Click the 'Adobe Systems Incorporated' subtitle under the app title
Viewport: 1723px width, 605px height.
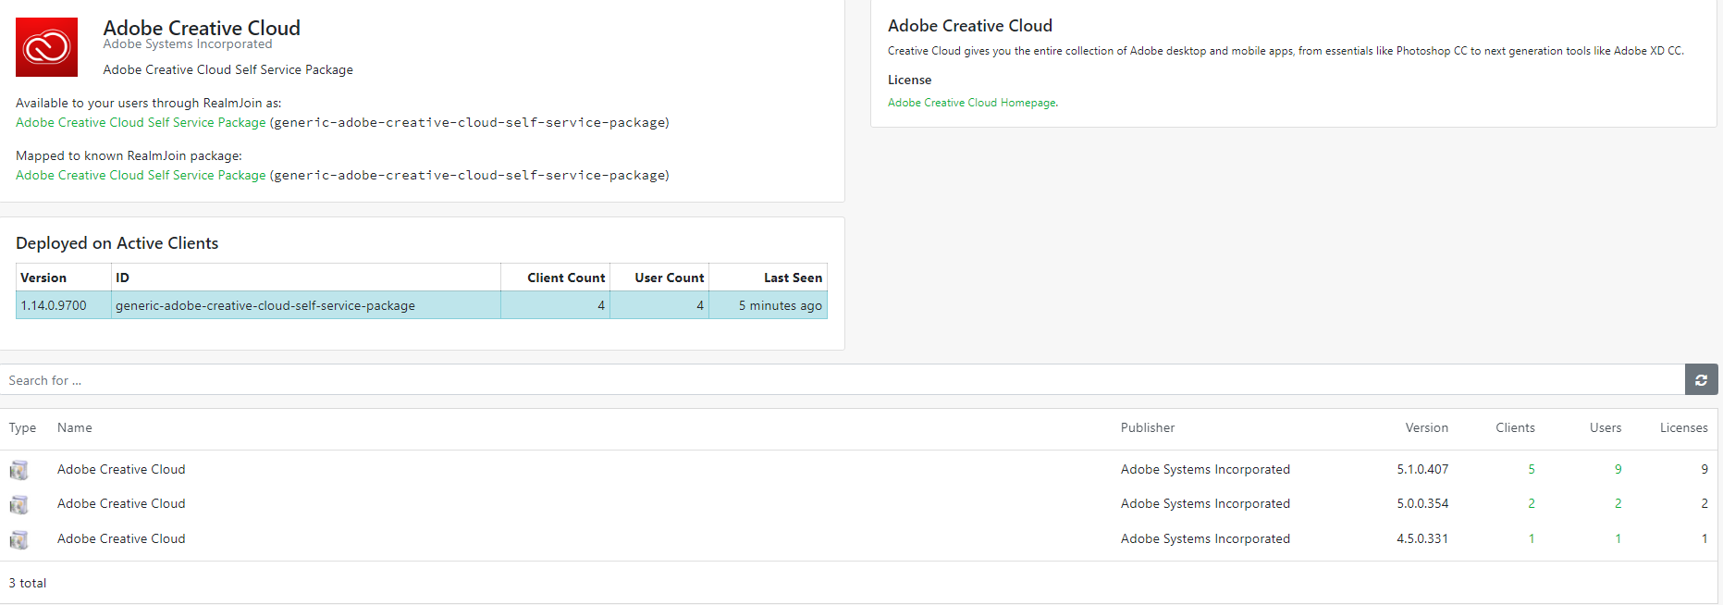pos(188,44)
